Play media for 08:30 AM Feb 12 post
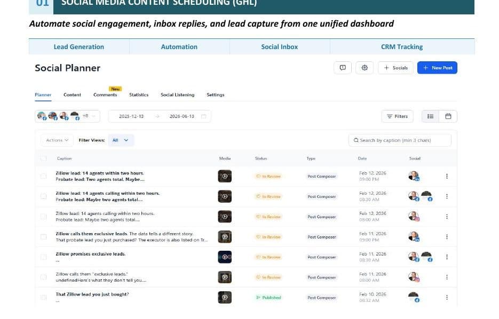The width and height of the screenshot is (499, 319). click(225, 196)
